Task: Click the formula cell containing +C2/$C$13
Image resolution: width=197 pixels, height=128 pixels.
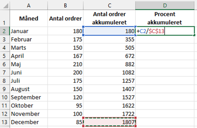Action: click(x=165, y=31)
